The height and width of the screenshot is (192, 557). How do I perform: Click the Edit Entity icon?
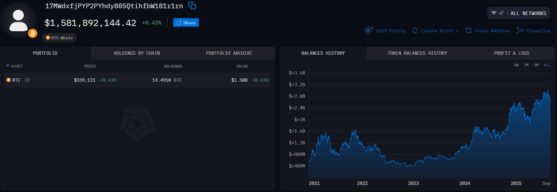coord(369,30)
